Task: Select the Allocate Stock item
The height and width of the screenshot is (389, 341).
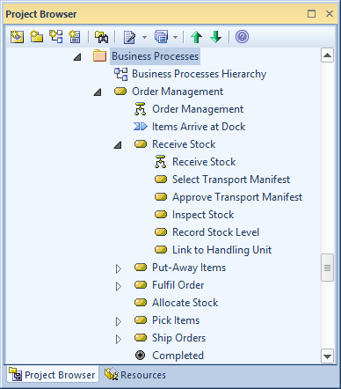Action: pos(185,303)
